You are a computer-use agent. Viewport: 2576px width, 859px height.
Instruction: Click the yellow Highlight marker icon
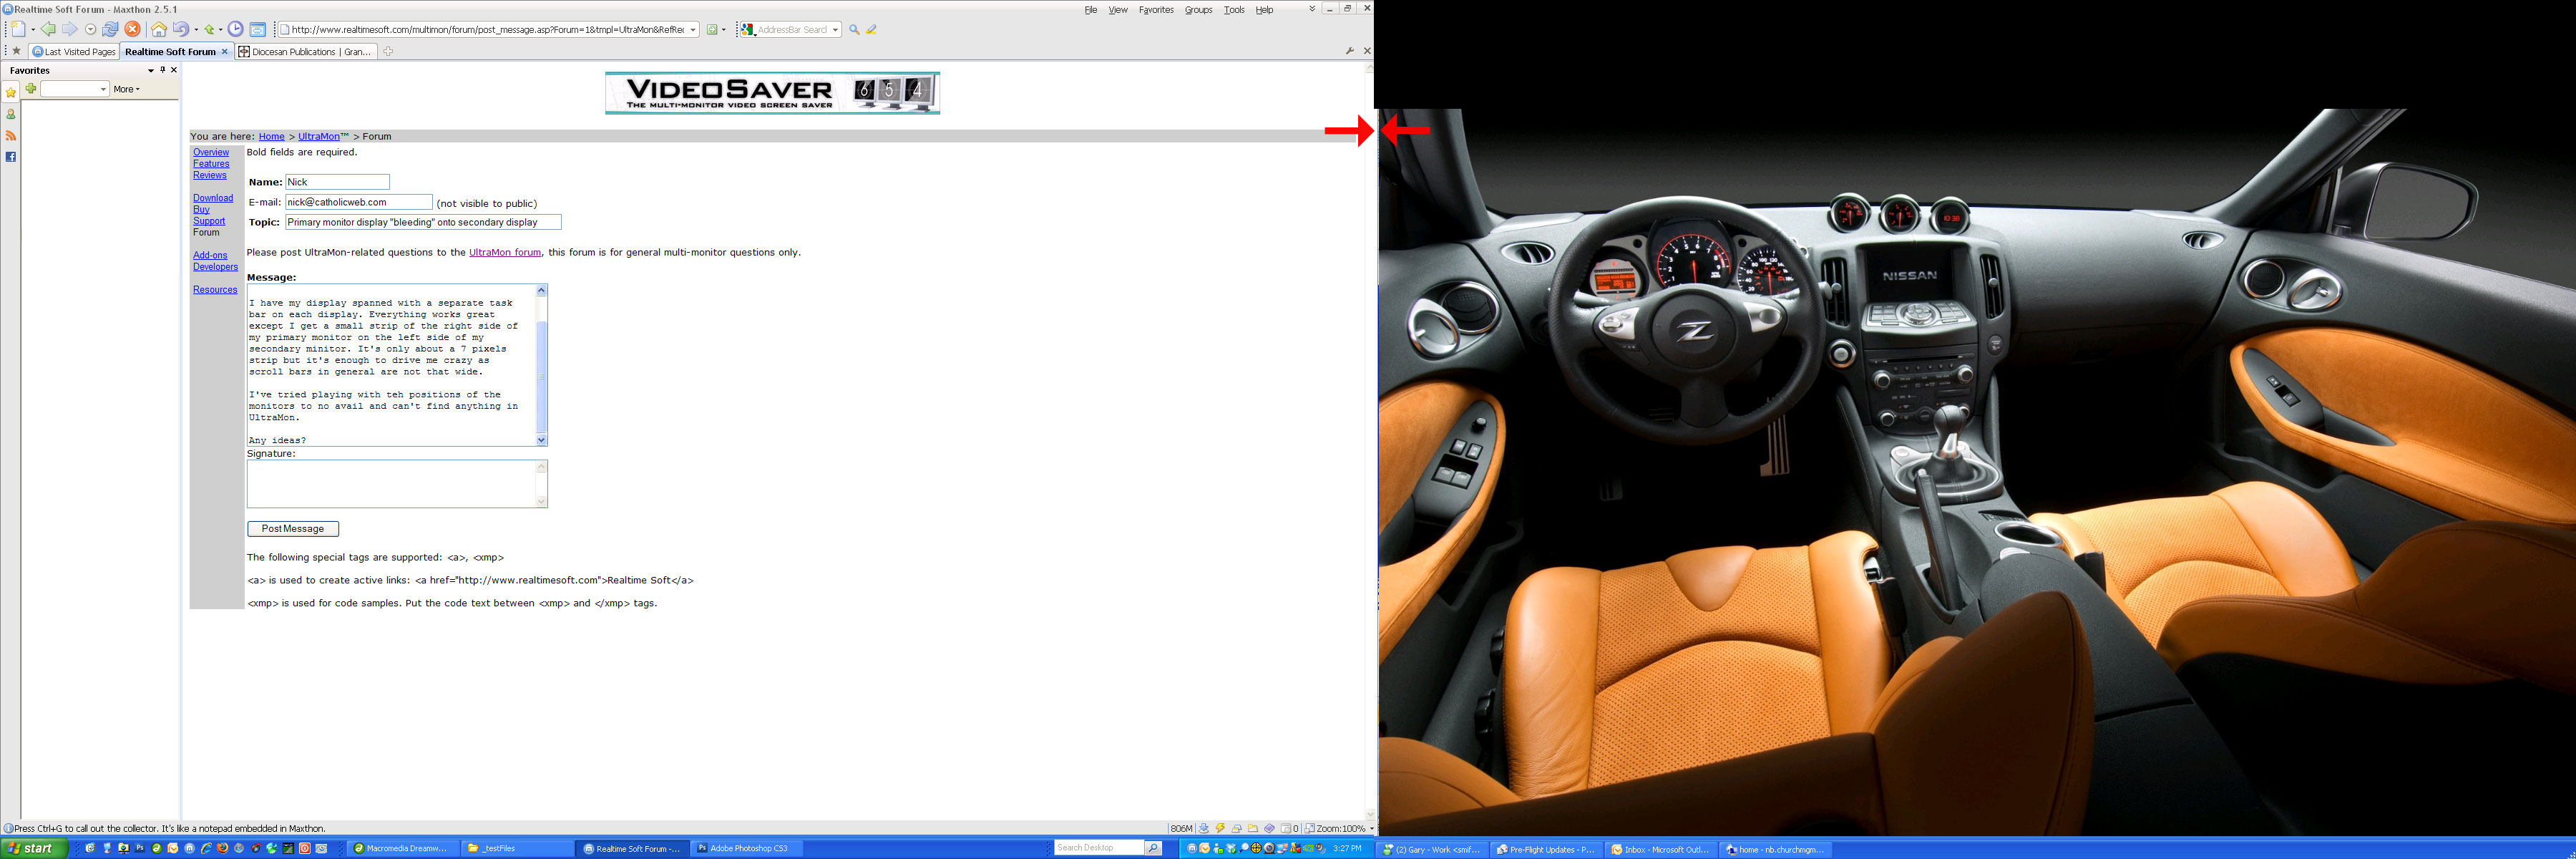pyautogui.click(x=871, y=29)
